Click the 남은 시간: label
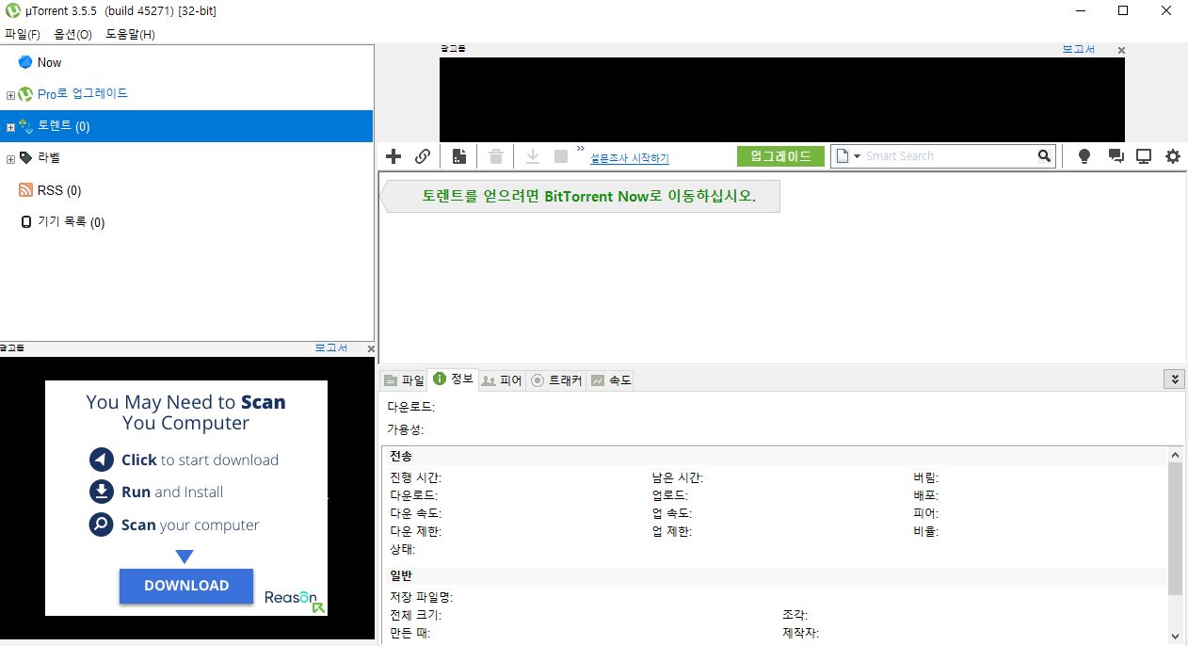Image resolution: width=1188 pixels, height=646 pixels. pyautogui.click(x=678, y=477)
